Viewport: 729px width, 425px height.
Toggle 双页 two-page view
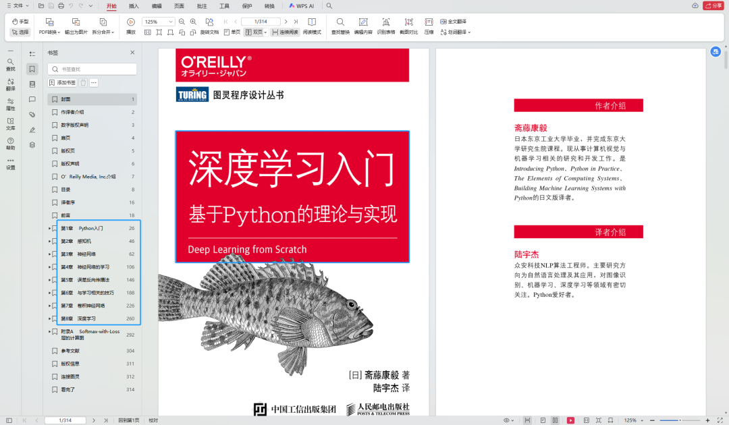(254, 32)
